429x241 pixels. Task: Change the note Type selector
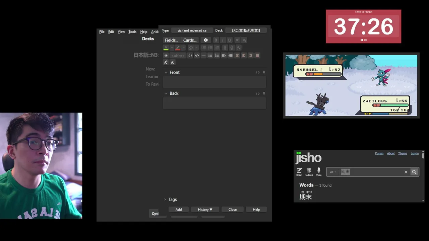pos(192,30)
